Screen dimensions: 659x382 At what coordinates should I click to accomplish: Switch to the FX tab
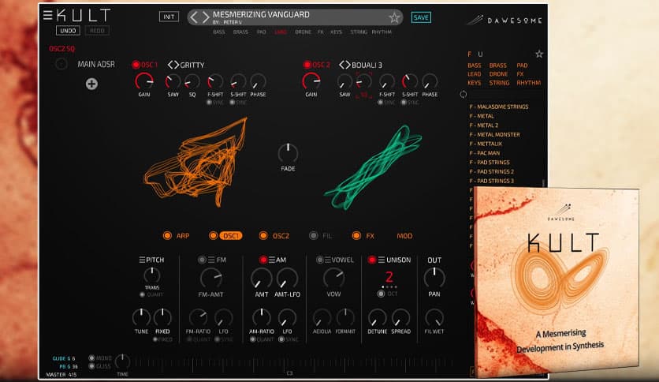pyautogui.click(x=370, y=236)
